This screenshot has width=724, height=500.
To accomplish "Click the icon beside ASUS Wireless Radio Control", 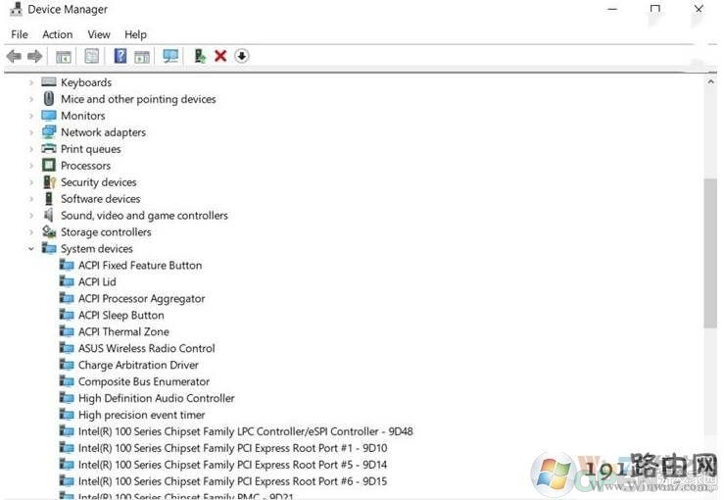I will 67,348.
